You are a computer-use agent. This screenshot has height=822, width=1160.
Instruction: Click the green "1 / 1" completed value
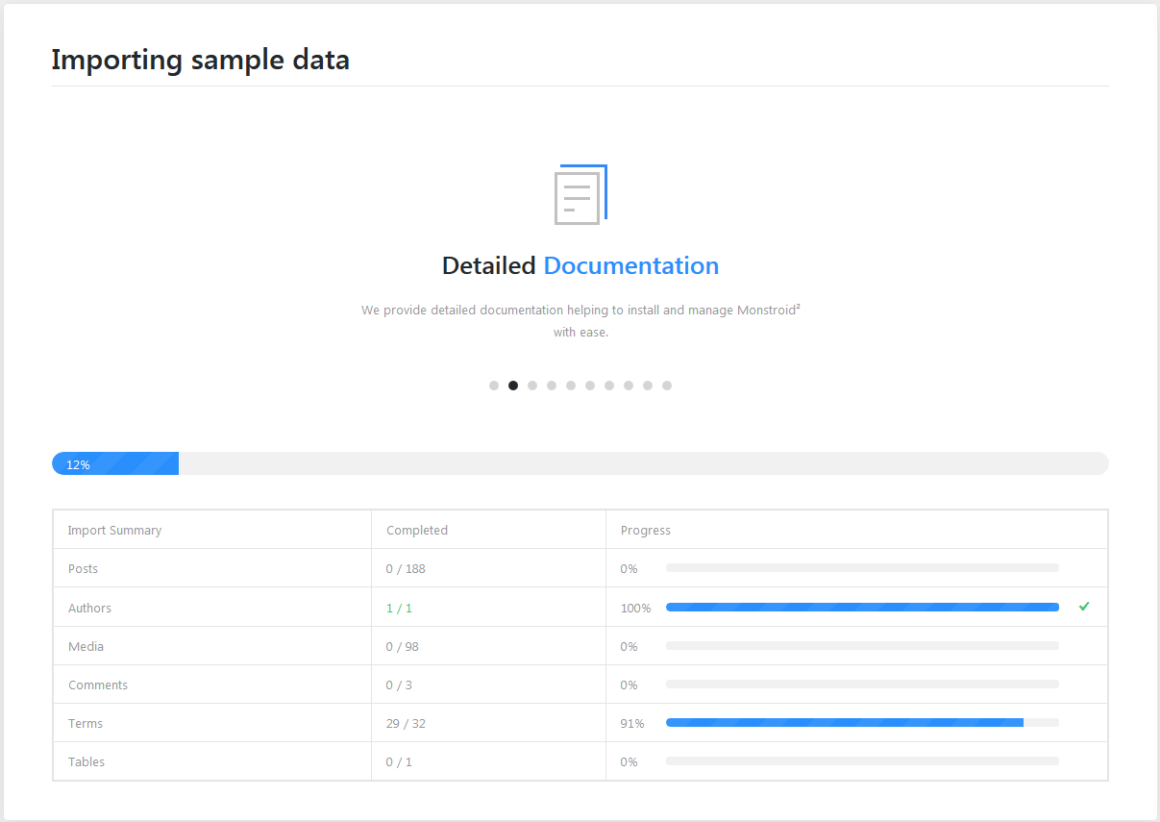399,608
